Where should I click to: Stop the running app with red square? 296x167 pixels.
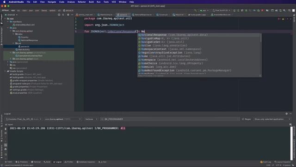(x=262, y=10)
